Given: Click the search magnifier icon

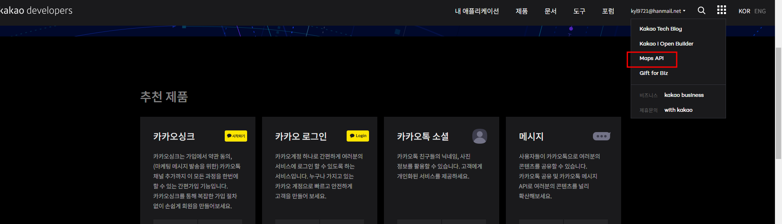Looking at the screenshot, I should [702, 11].
